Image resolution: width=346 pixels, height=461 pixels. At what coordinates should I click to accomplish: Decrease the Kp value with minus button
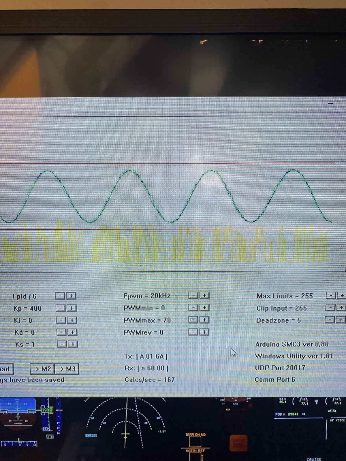(61, 308)
